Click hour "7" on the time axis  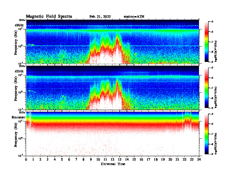pos(77,160)
